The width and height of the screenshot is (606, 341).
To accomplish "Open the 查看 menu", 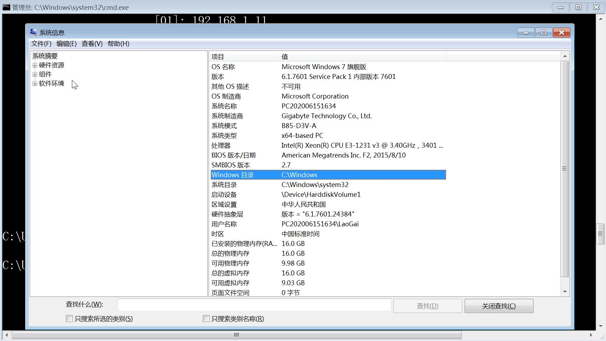I will (92, 44).
